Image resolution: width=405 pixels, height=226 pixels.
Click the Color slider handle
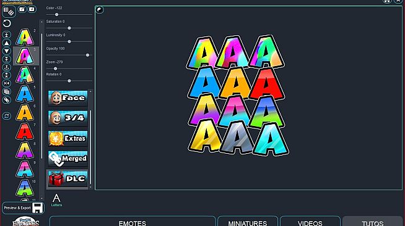tap(56, 15)
